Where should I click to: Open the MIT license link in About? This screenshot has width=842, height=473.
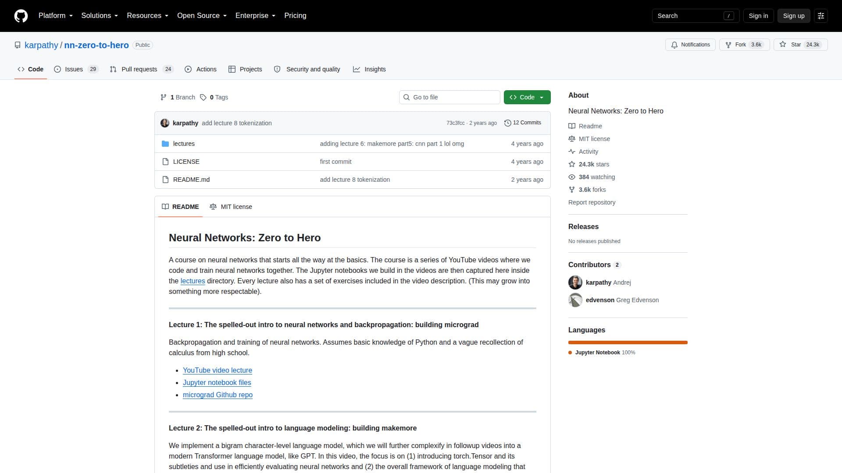point(594,139)
